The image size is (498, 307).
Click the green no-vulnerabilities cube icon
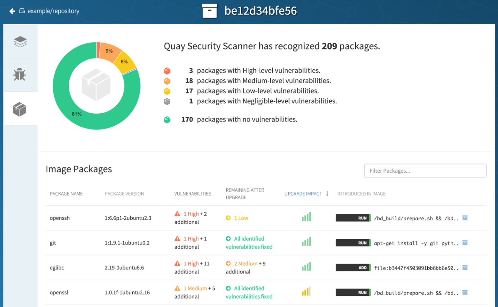click(x=167, y=119)
